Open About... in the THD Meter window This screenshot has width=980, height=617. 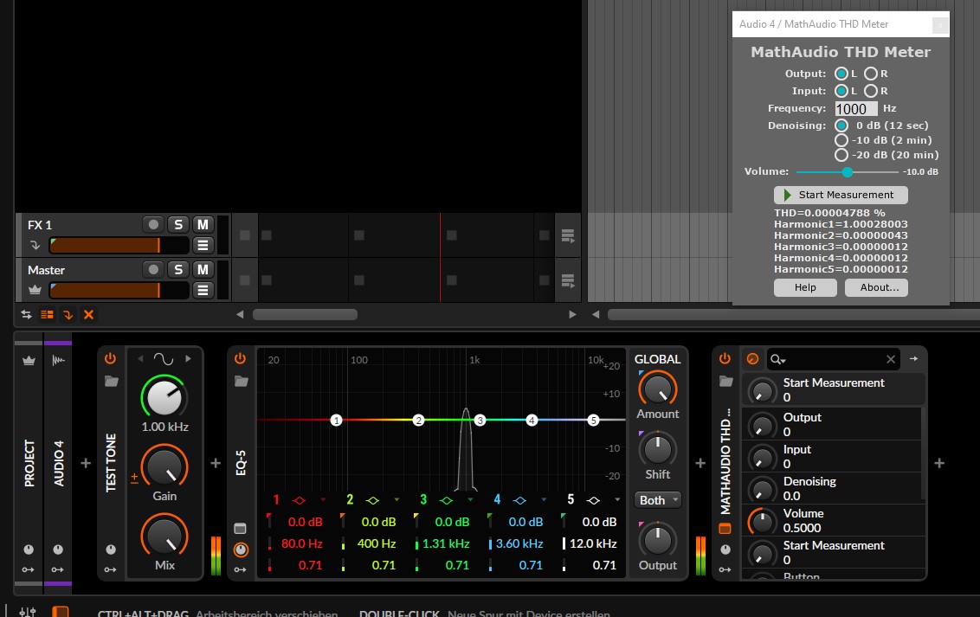[876, 287]
